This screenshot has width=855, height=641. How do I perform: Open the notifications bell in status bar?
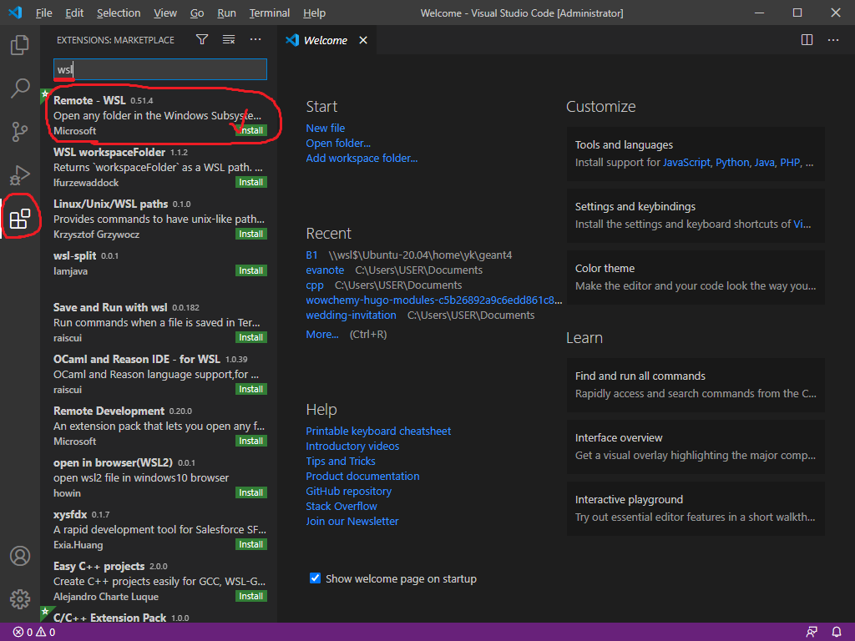[837, 632]
